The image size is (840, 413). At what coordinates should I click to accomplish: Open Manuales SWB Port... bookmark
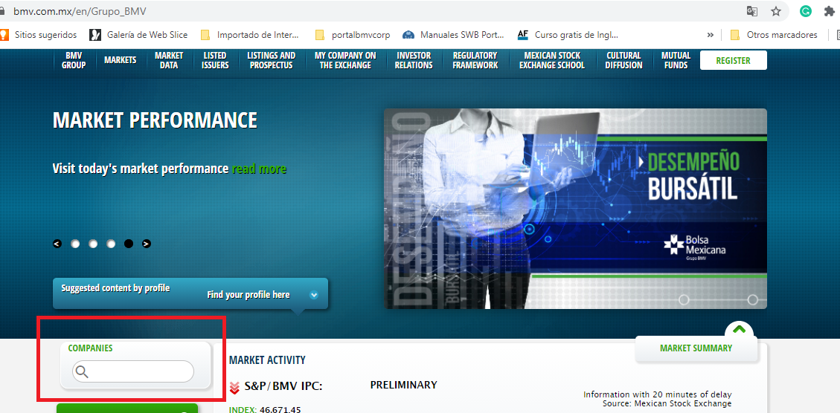(x=454, y=35)
